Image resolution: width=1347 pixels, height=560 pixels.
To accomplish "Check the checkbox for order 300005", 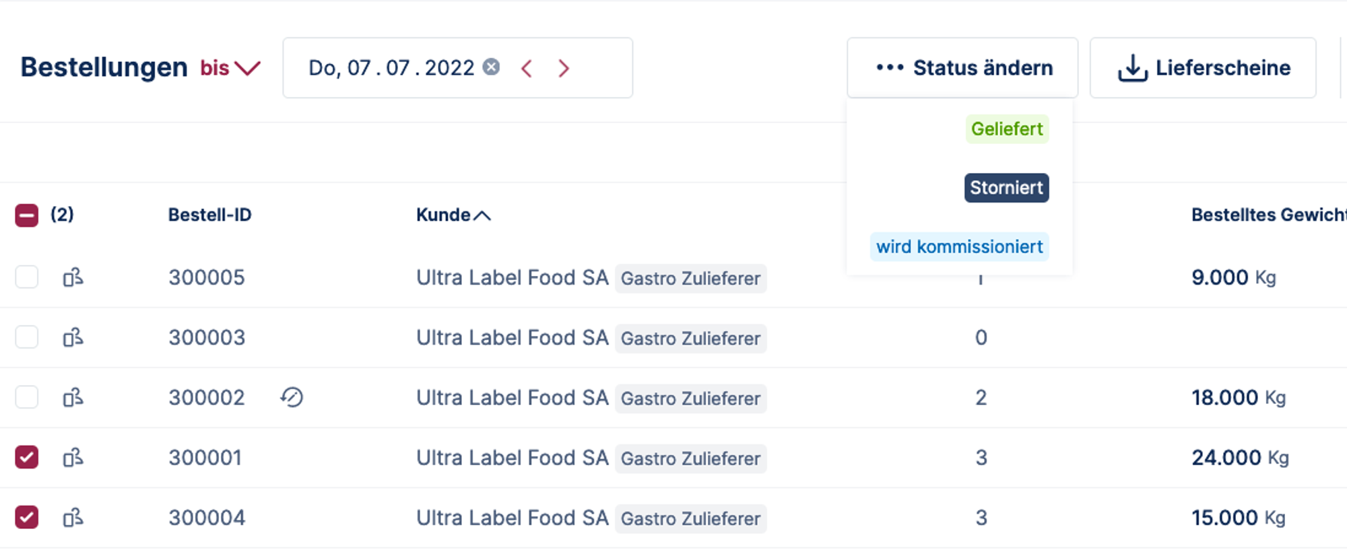I will (x=27, y=277).
